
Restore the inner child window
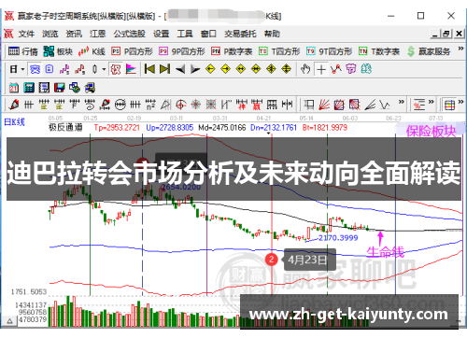tap(446, 34)
